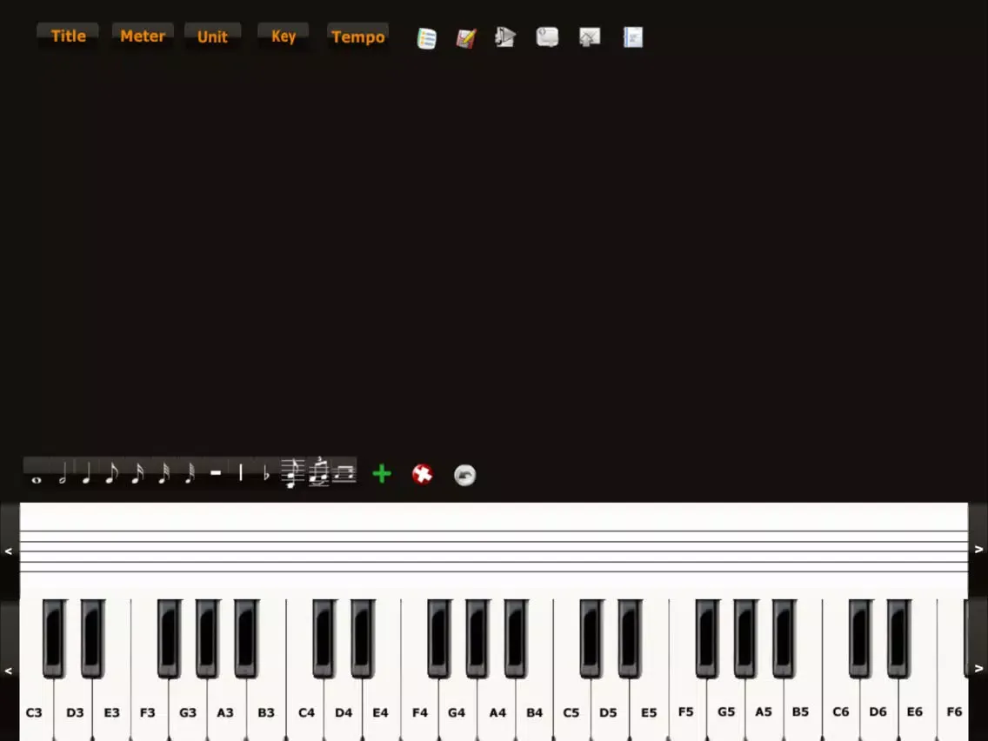Tap the black key between C3 and D3
Screen dimensions: 988x741
pos(54,638)
